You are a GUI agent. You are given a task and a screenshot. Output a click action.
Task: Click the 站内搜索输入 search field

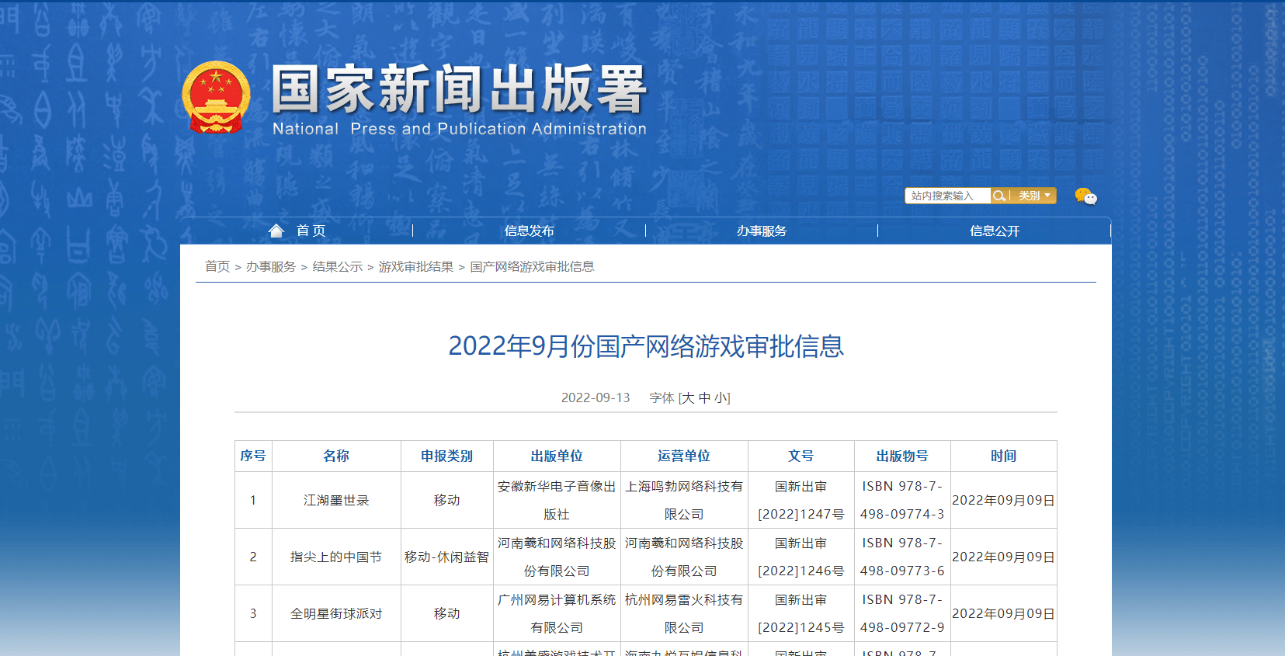tap(947, 196)
